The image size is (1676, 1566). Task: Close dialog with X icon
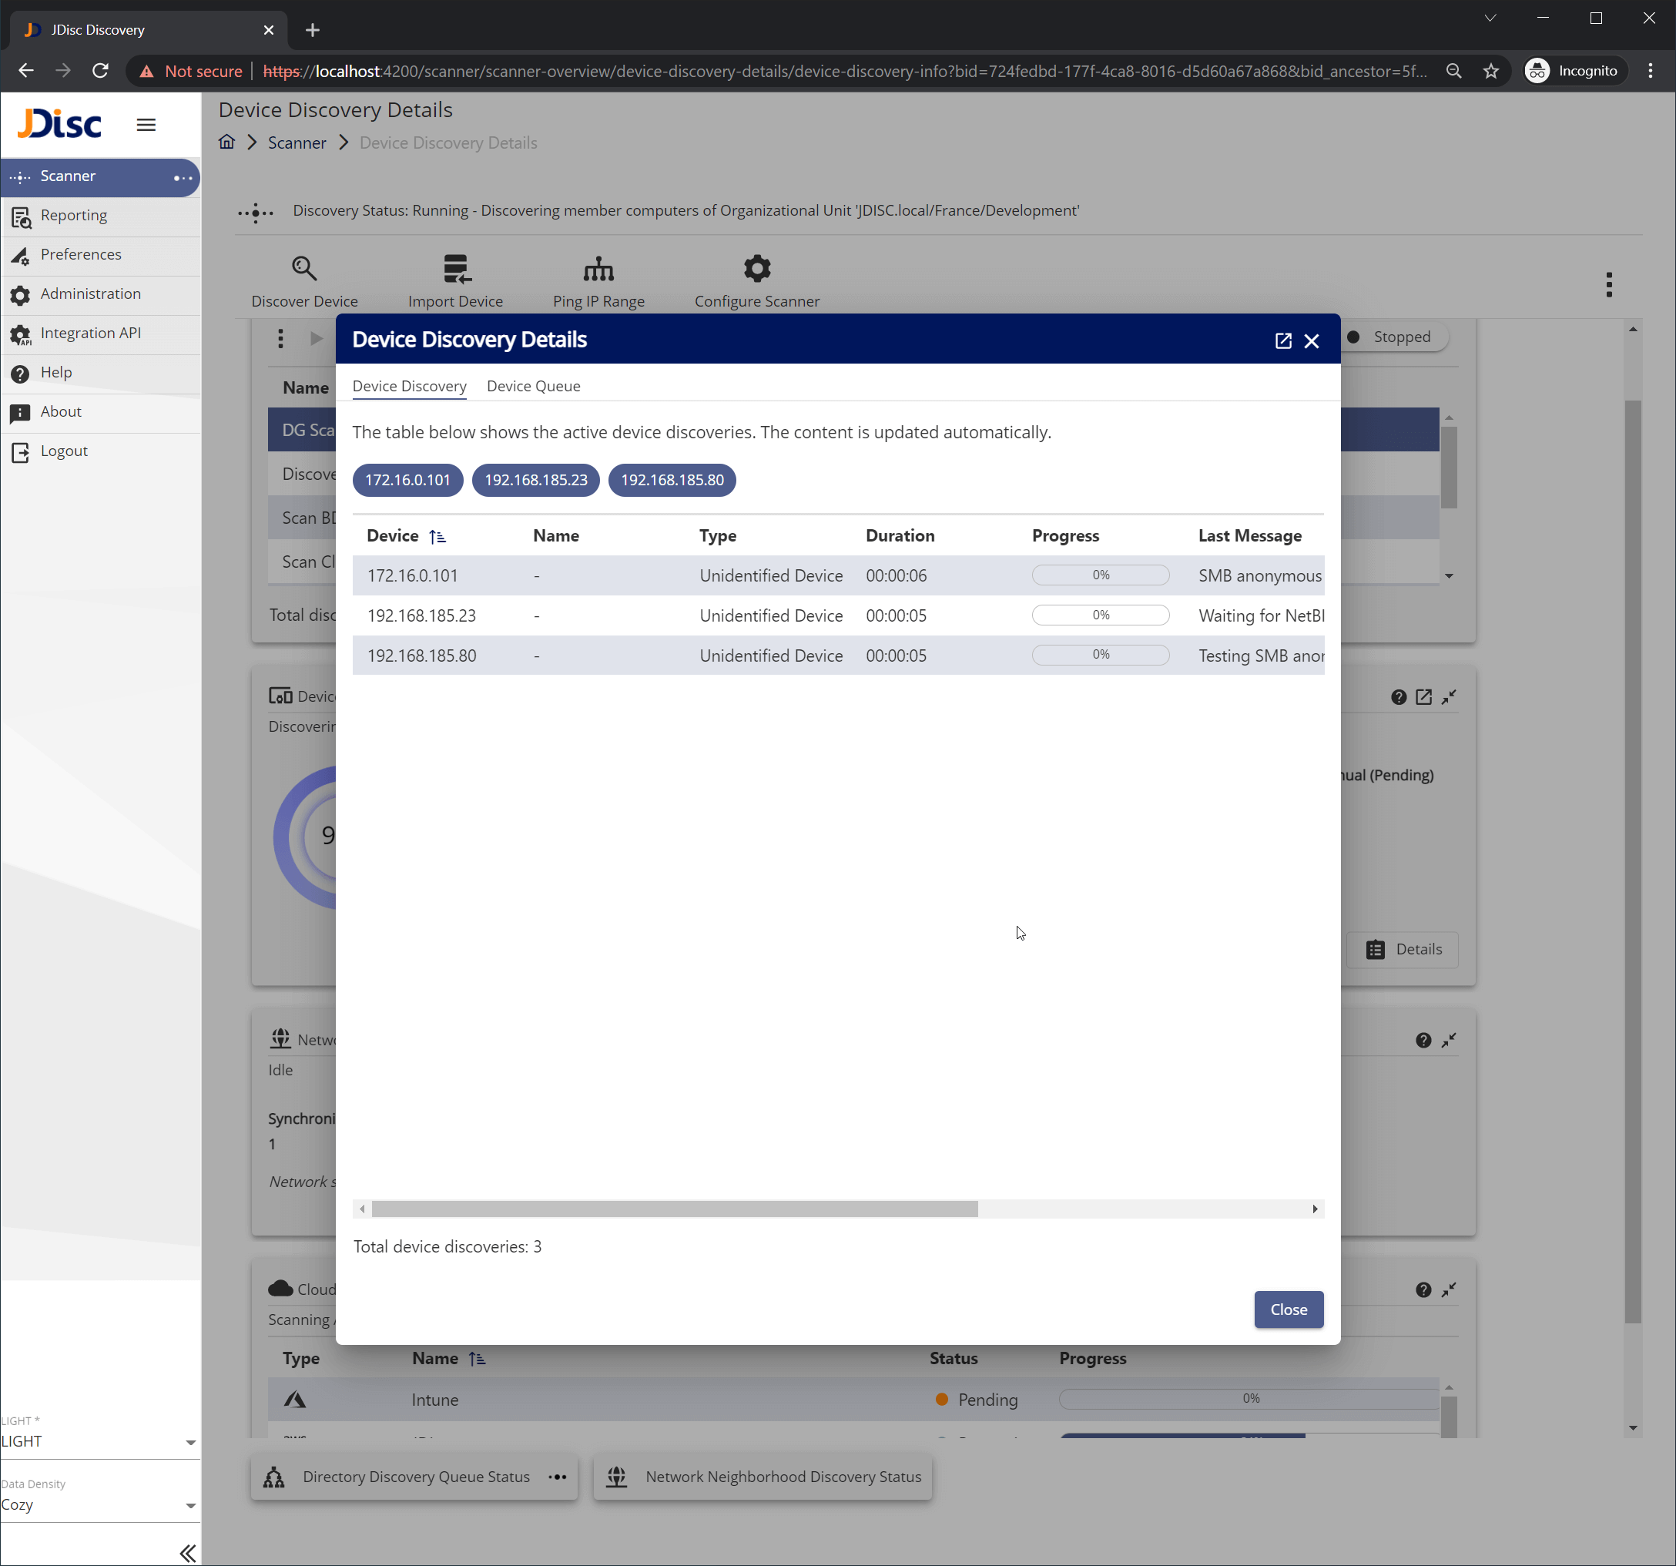1311,340
